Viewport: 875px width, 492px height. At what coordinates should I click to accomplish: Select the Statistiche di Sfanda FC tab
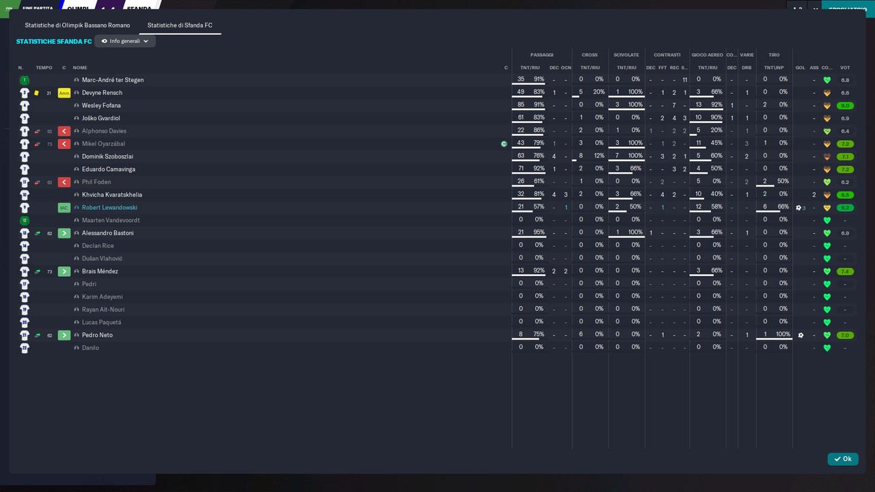pos(180,25)
